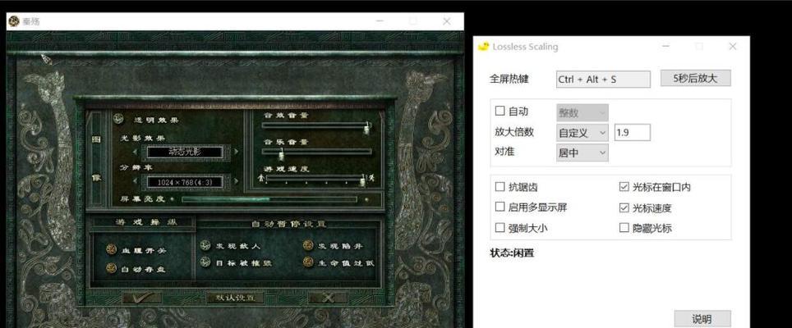Click the 音乐音量 slider handle
Screen dimensions: 792x328
[281, 153]
